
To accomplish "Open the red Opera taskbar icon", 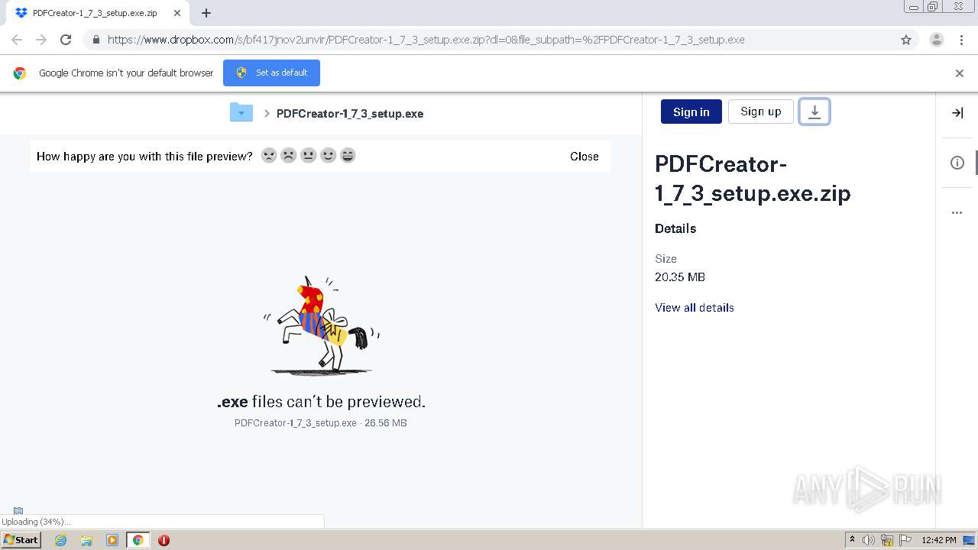I will 164,540.
